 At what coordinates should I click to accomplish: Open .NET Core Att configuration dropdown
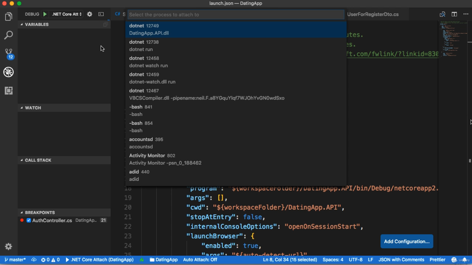click(67, 14)
